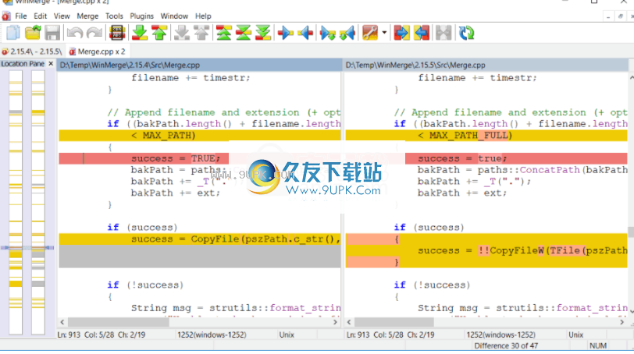The width and height of the screenshot is (634, 354).
Task: Click the grey Next Conflict down arrow
Action: click(182, 33)
